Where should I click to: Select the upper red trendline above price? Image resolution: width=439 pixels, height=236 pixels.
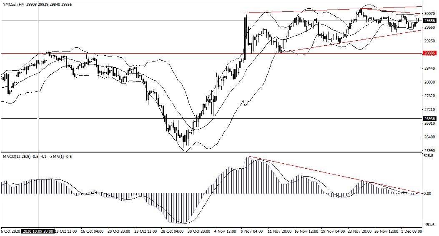(334, 10)
